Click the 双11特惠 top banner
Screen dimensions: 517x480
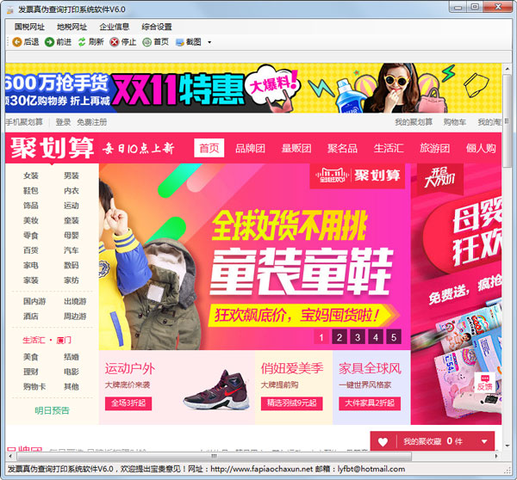pos(253,89)
